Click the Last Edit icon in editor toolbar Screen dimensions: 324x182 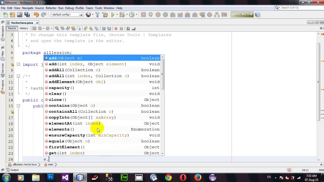[x=34, y=28]
